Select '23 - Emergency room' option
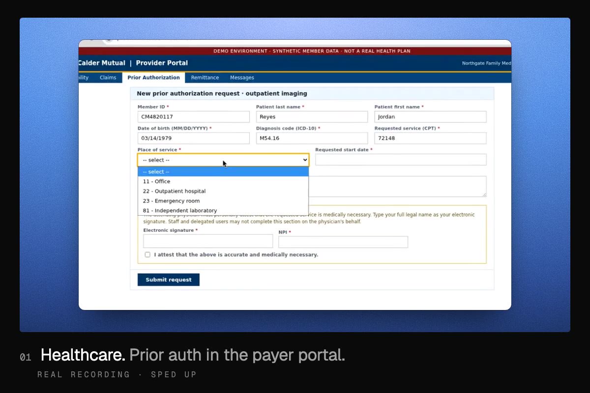 [223, 201]
